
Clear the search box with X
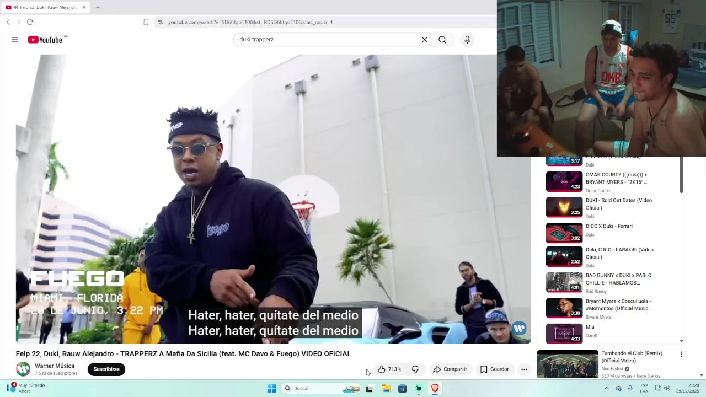(425, 40)
